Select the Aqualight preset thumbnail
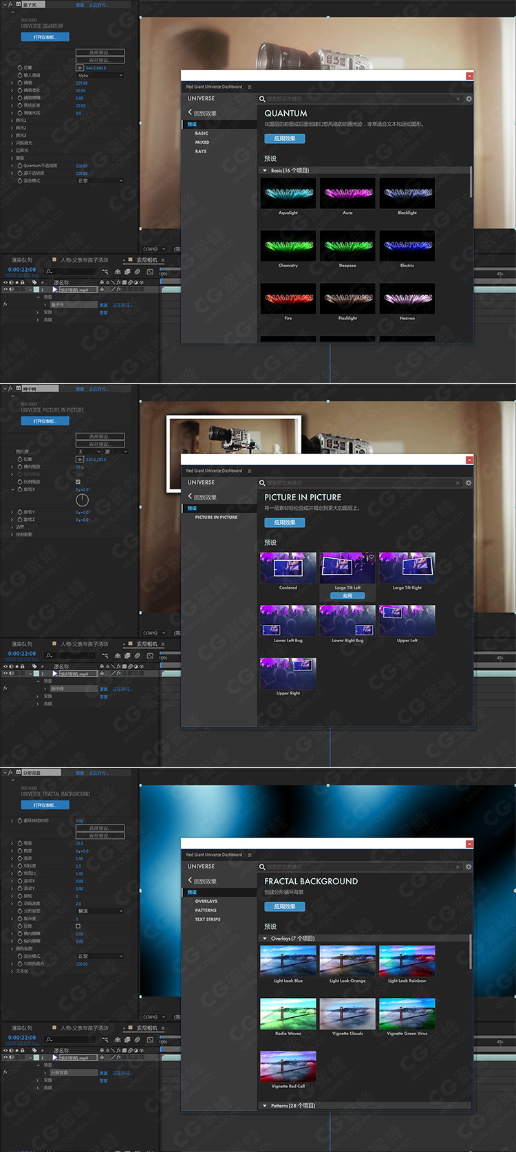 click(x=288, y=193)
